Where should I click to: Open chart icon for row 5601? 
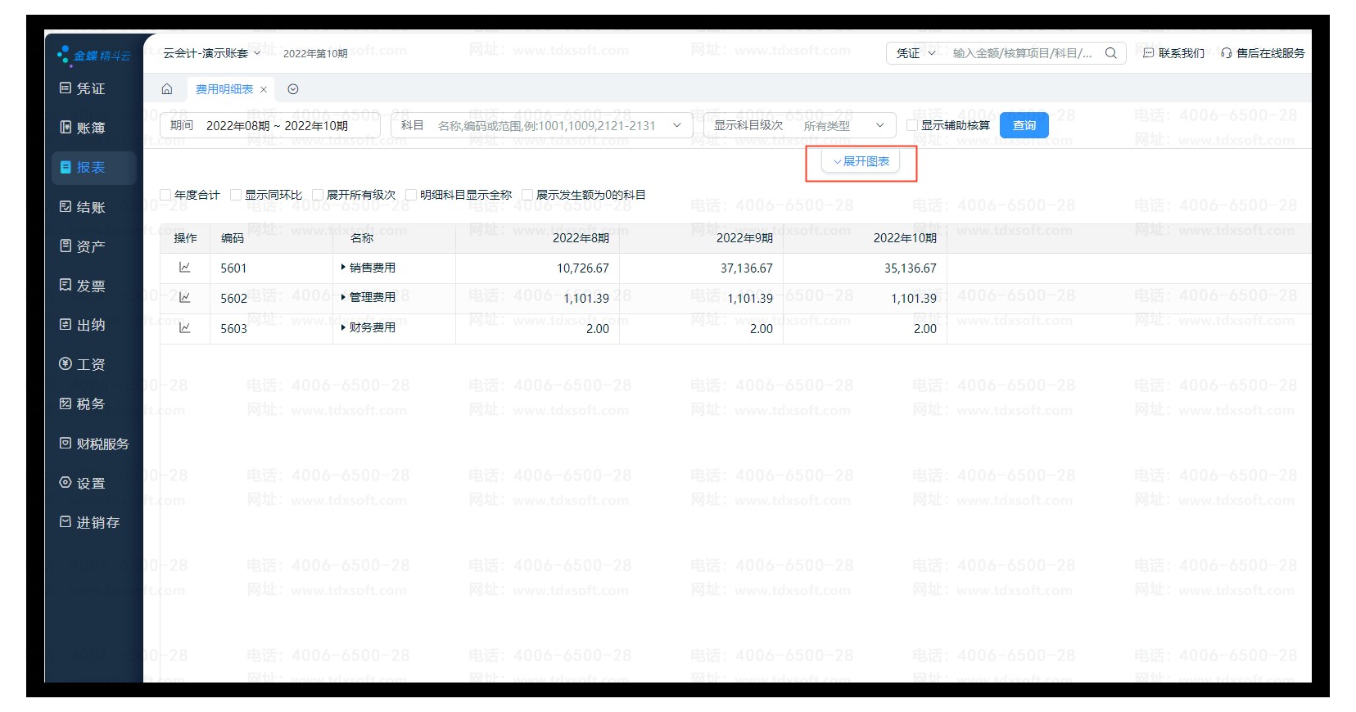184,268
